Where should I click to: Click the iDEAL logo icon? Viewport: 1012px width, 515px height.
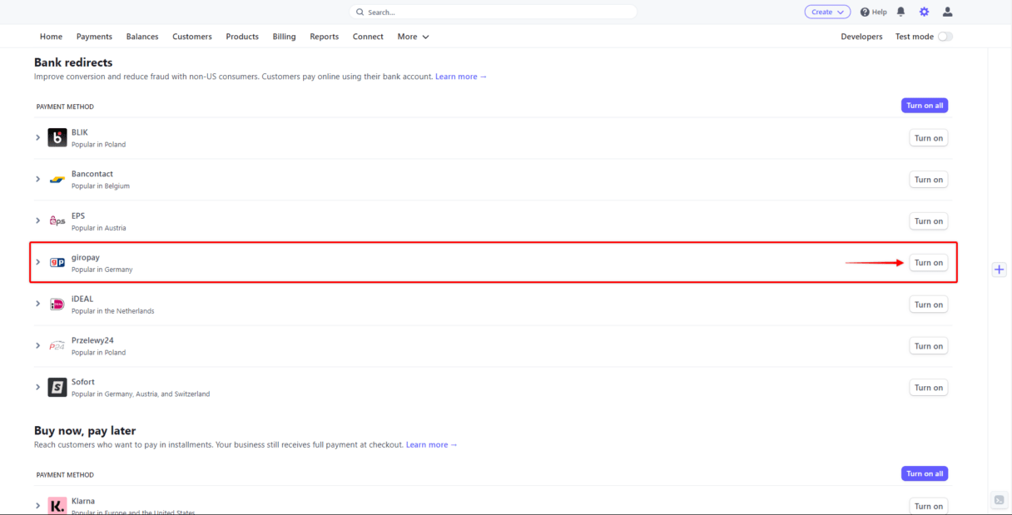pyautogui.click(x=57, y=304)
